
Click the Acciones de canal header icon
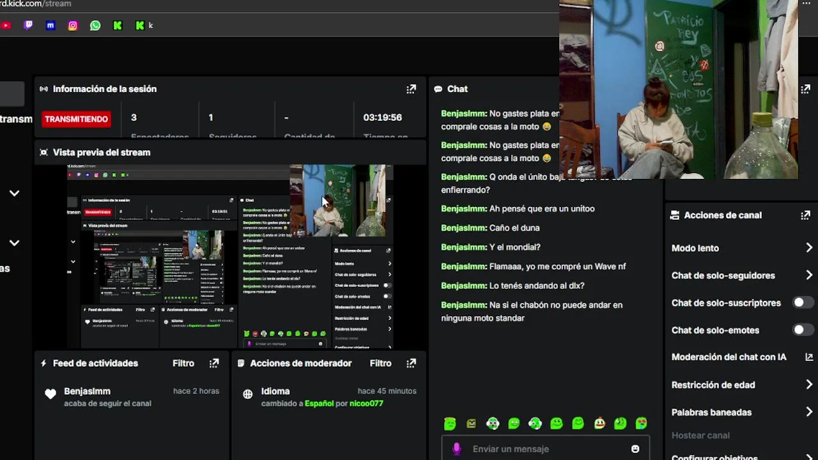point(674,215)
